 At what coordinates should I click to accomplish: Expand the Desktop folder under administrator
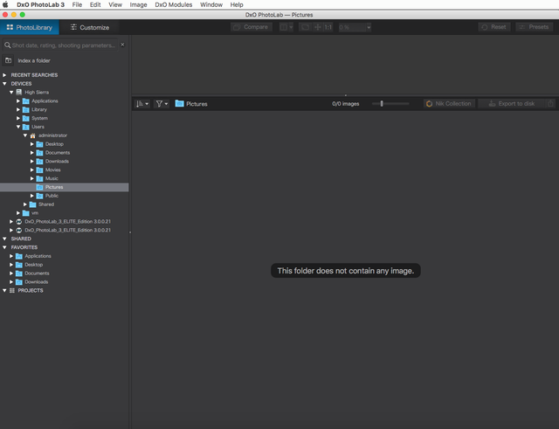click(32, 144)
